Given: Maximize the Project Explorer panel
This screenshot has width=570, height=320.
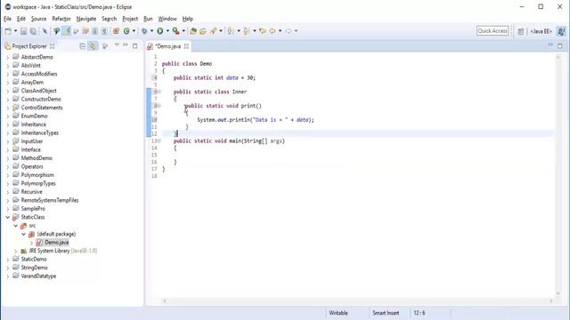Looking at the screenshot, I should coord(134,46).
